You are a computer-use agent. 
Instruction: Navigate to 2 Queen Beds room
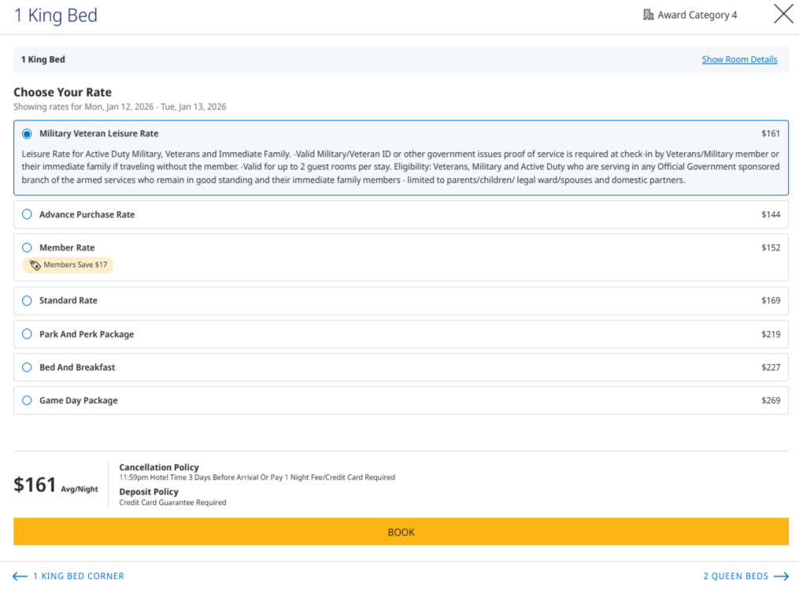(x=735, y=576)
